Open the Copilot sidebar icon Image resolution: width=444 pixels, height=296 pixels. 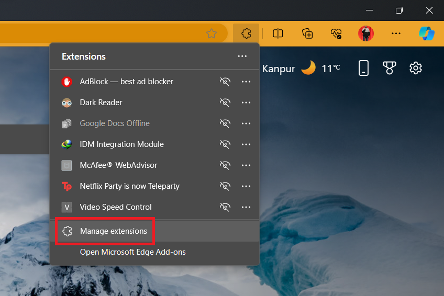(x=426, y=33)
